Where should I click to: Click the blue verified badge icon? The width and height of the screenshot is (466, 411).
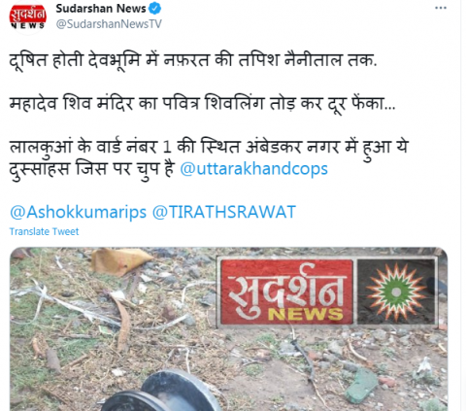tap(154, 9)
